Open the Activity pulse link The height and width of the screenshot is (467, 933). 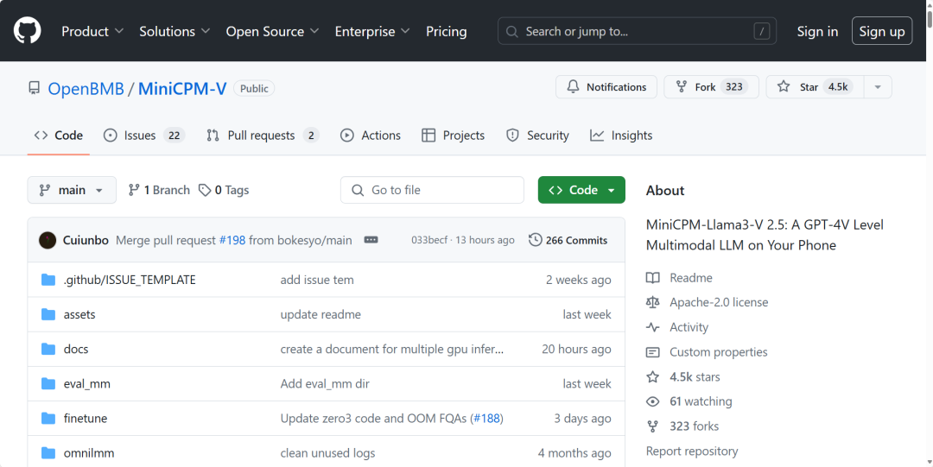click(x=689, y=327)
